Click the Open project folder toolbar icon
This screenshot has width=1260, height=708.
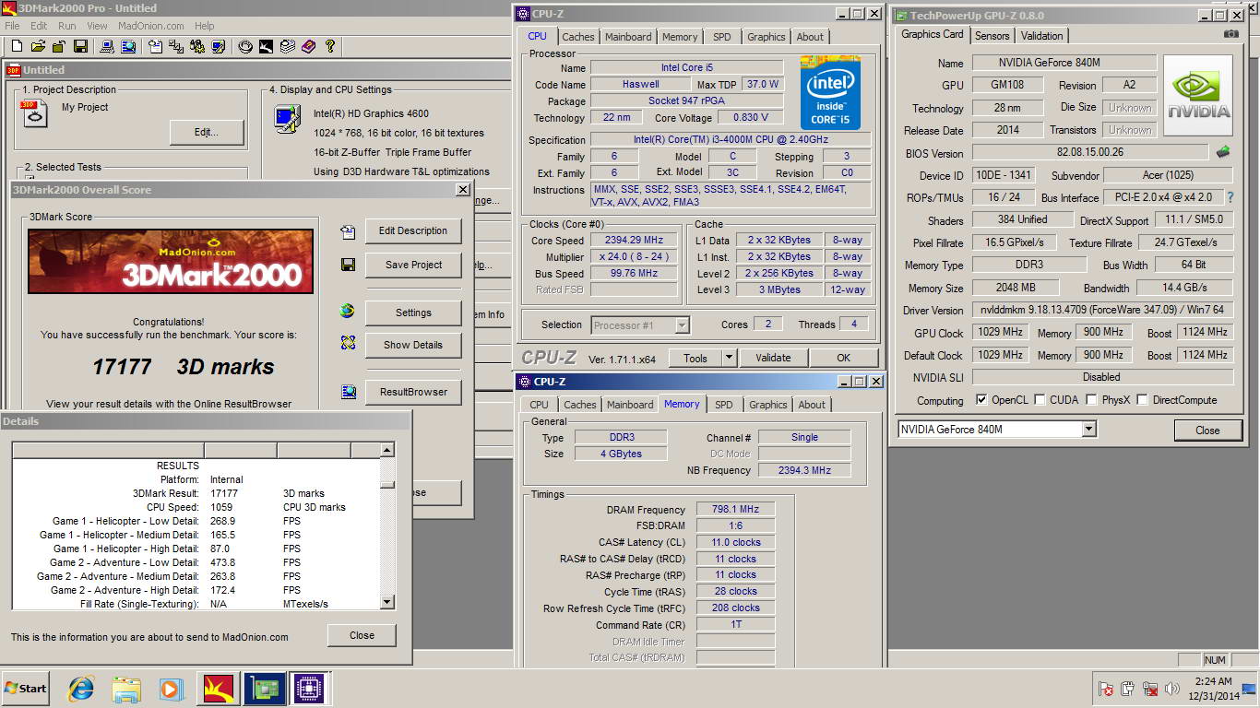point(38,46)
